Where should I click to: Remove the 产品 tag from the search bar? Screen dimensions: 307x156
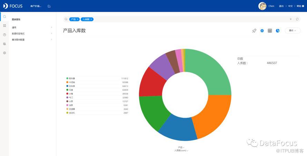(78, 19)
